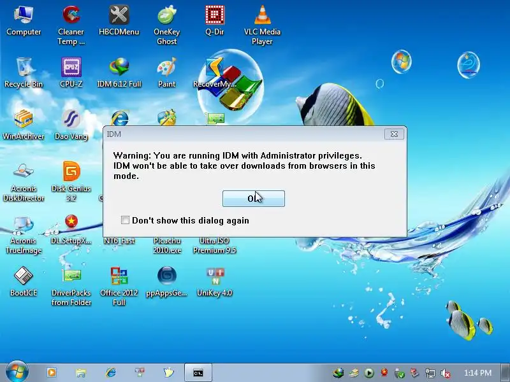510x382 pixels.
Task: Select the Acronis DiskDirector shortcut
Action: 24,183
